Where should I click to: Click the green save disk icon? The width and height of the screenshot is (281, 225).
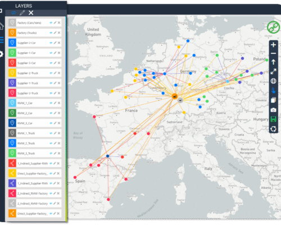tap(273, 119)
